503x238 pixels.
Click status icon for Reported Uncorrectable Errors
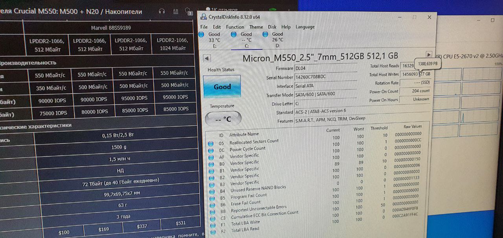point(213,212)
